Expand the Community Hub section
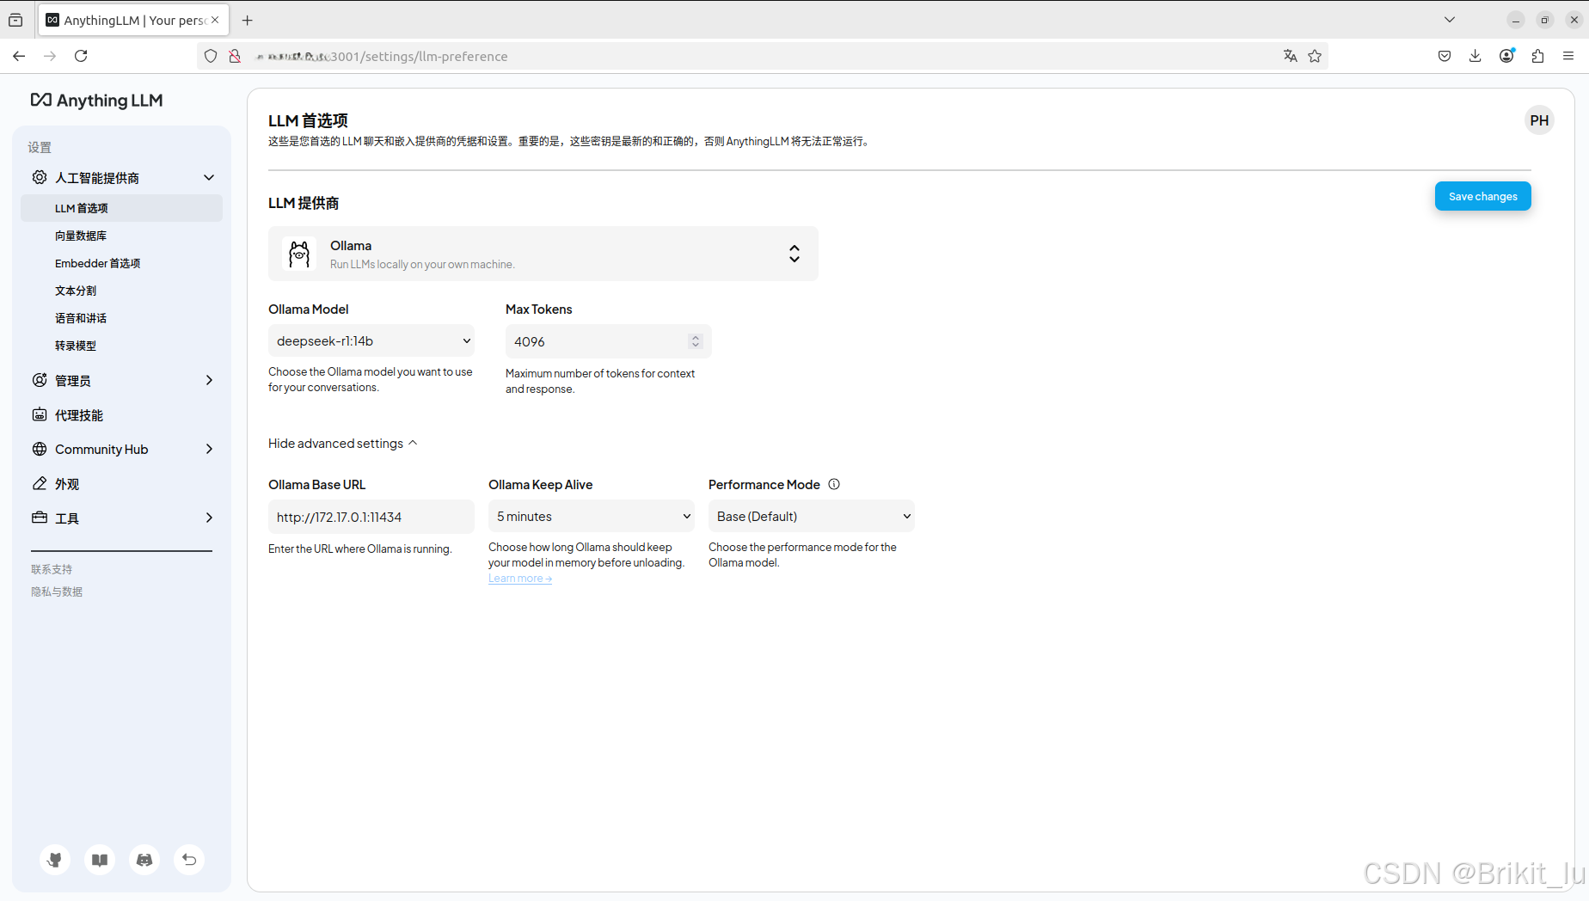 tap(209, 449)
